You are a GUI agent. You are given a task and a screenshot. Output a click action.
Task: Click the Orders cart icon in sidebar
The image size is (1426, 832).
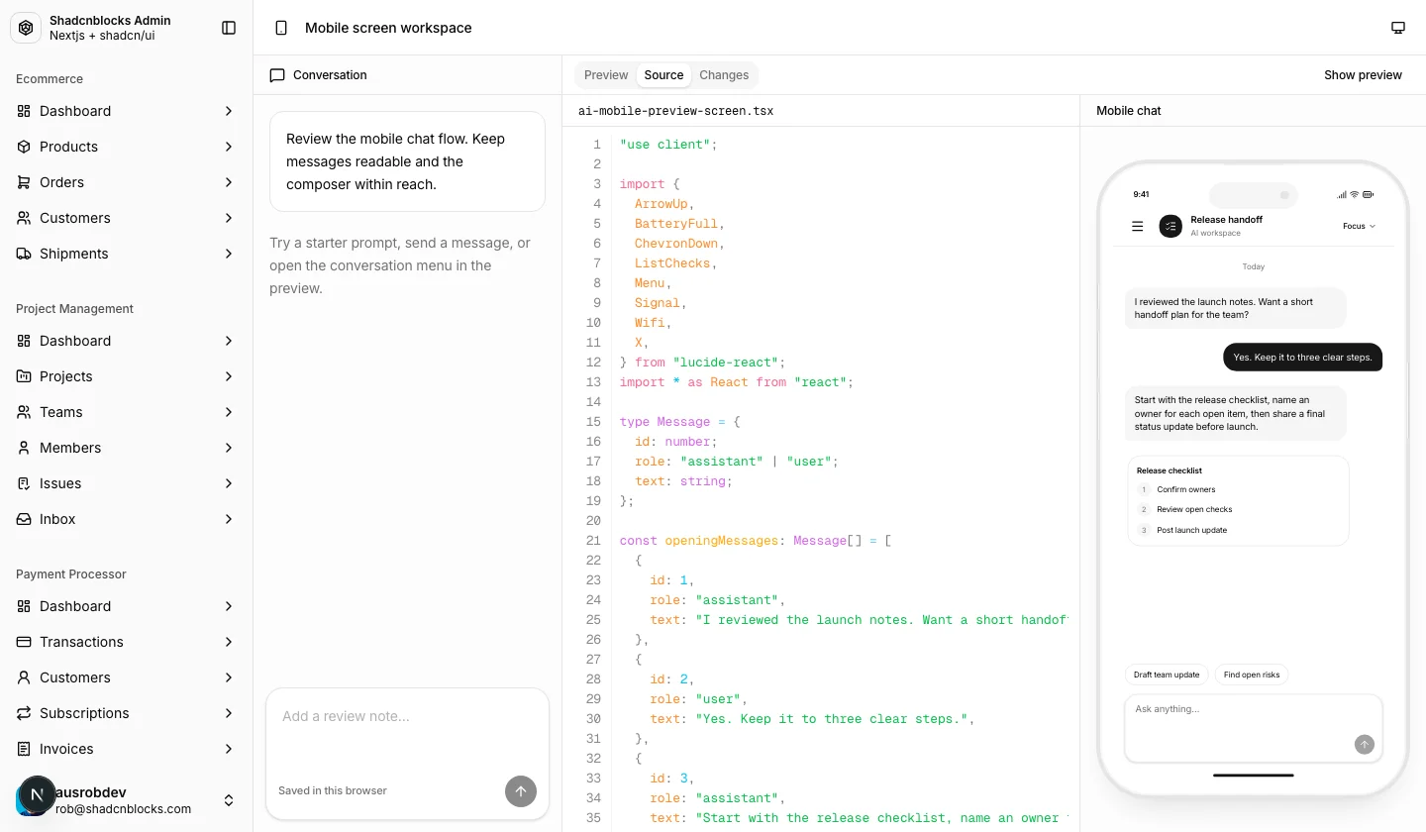[x=24, y=182]
